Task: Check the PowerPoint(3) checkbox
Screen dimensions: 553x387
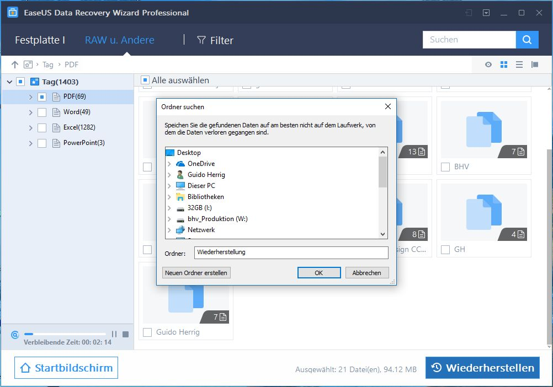Action: 42,143
